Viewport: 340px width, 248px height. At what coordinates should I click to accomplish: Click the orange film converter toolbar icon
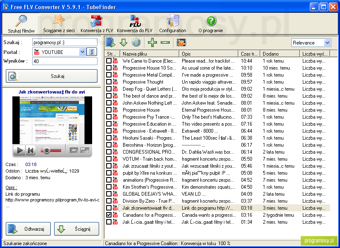point(181,42)
